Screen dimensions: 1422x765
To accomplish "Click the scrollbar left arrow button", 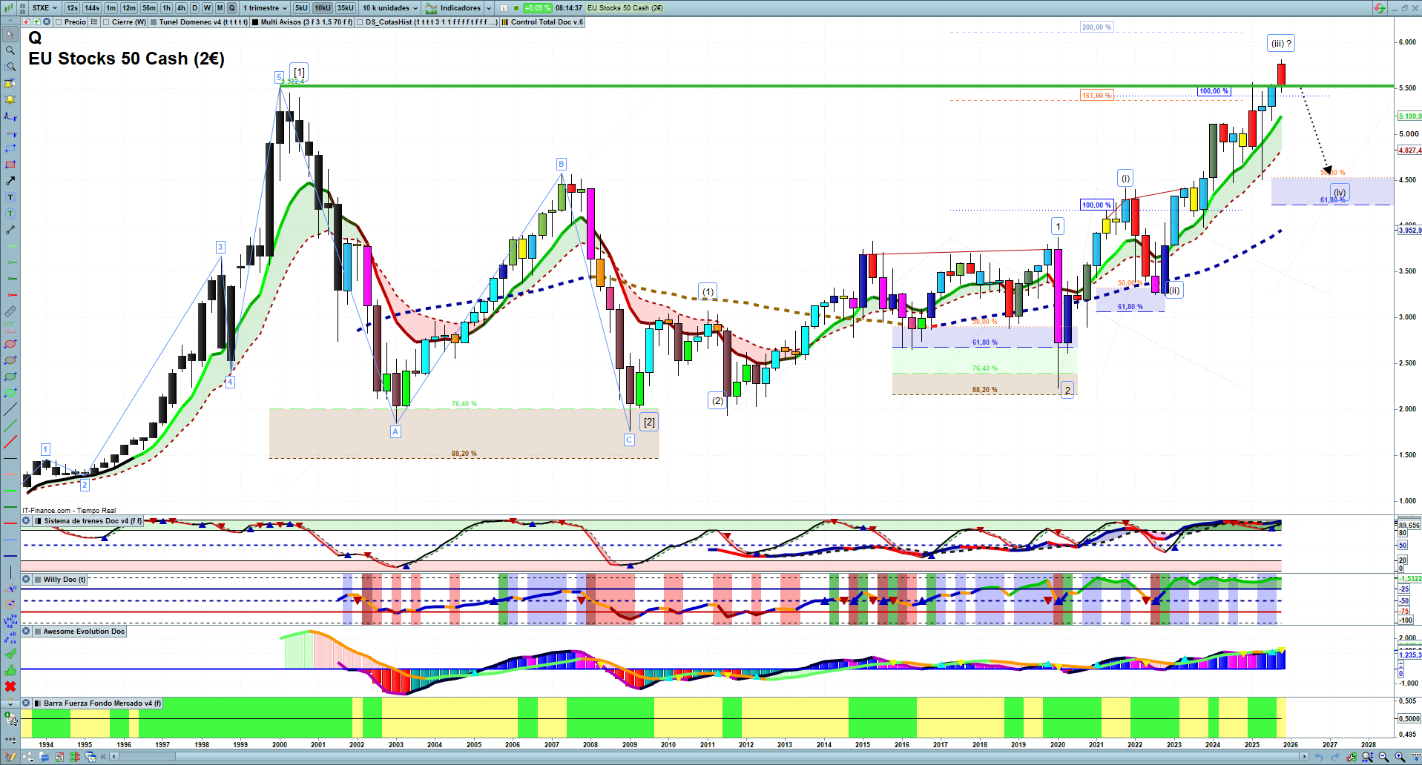I will [x=113, y=757].
